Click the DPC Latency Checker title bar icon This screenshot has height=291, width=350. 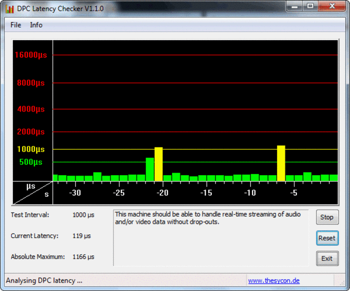(x=9, y=9)
